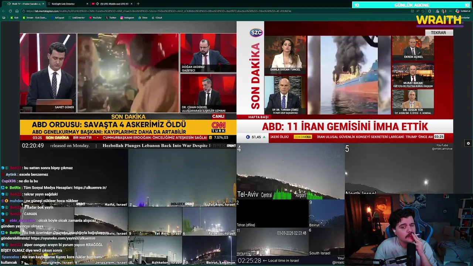Click the Sözcü TV stream panel

(345, 81)
